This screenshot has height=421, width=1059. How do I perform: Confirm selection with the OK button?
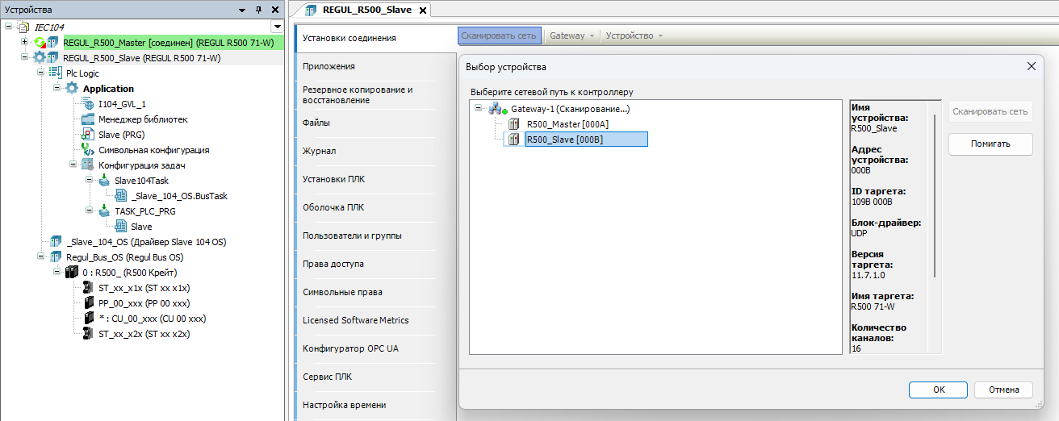(x=937, y=390)
